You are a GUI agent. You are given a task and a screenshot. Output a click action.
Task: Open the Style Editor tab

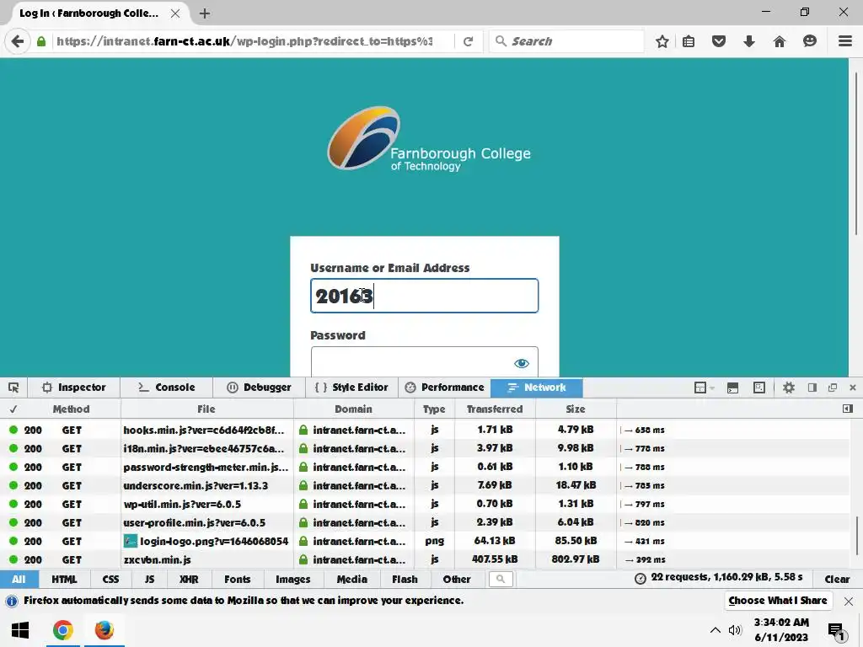coord(351,388)
